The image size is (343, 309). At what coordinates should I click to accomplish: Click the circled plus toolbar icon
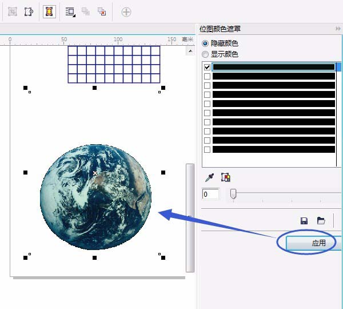click(x=126, y=12)
